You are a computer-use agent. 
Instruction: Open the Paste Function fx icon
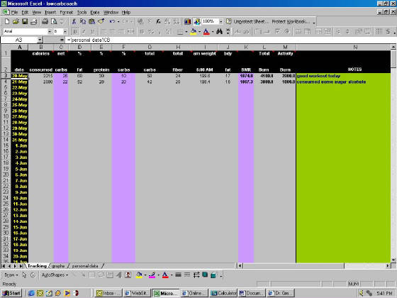159,22
